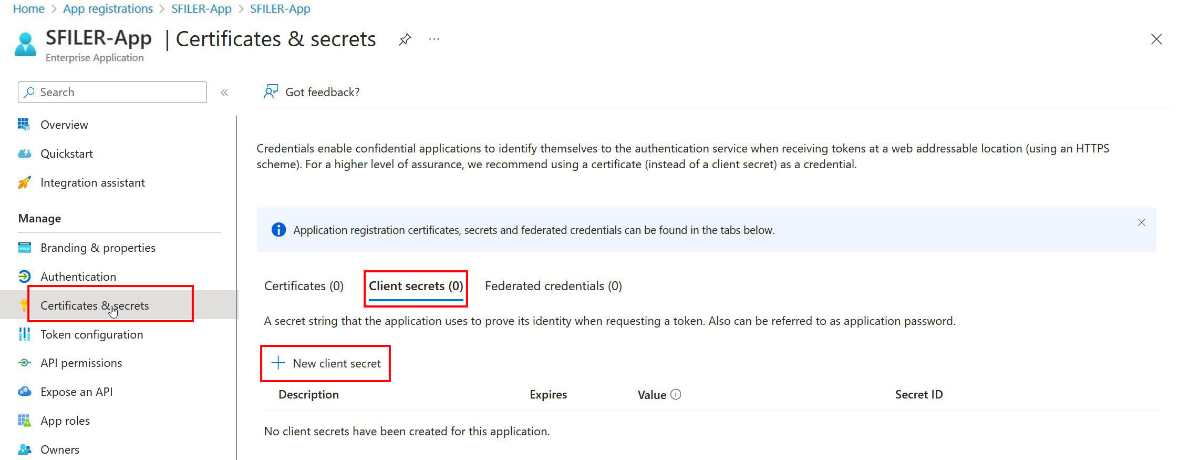Switch to Federated credentials (0) tab
Viewport: 1189px width, 460px height.
pyautogui.click(x=553, y=286)
